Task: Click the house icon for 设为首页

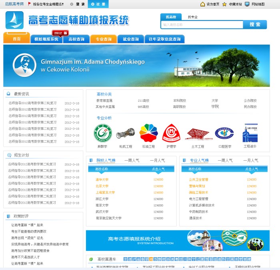Action: pos(202,4)
